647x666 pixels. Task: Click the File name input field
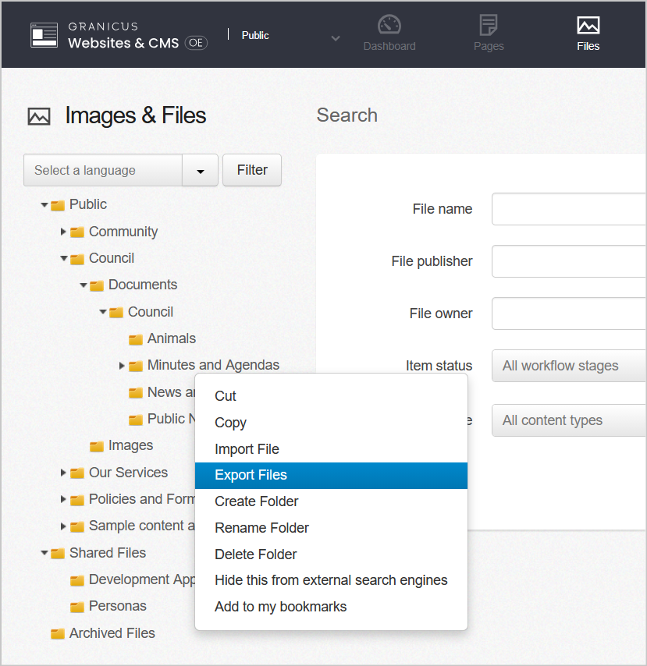(569, 209)
